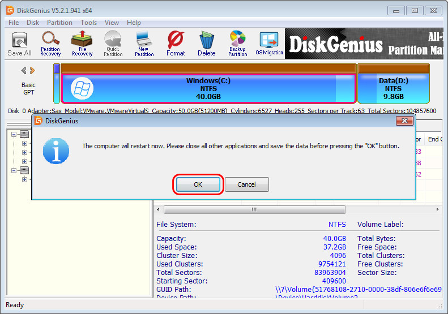The image size is (448, 314).
Task: Open the Help menu
Action: tap(134, 23)
